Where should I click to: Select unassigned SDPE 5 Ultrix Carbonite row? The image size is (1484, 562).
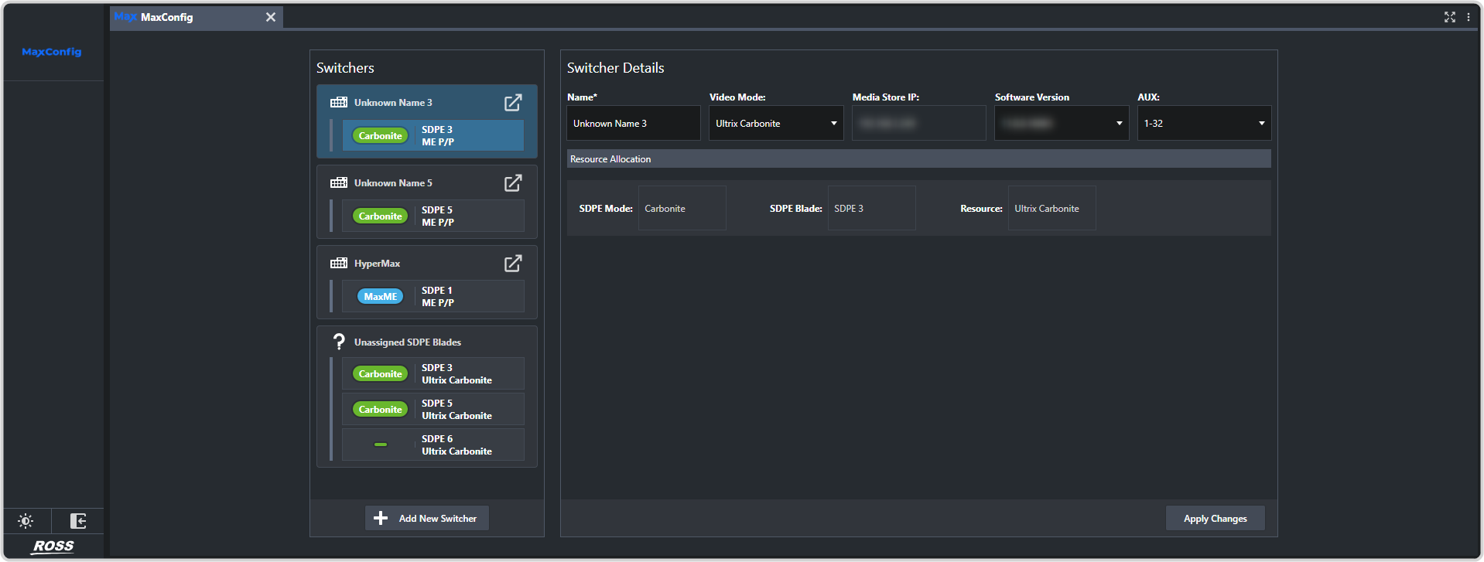pos(433,410)
